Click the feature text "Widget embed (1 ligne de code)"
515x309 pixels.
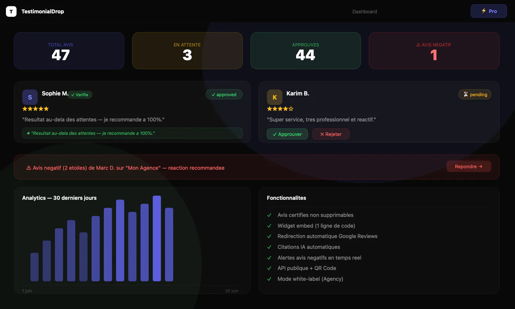point(316,226)
